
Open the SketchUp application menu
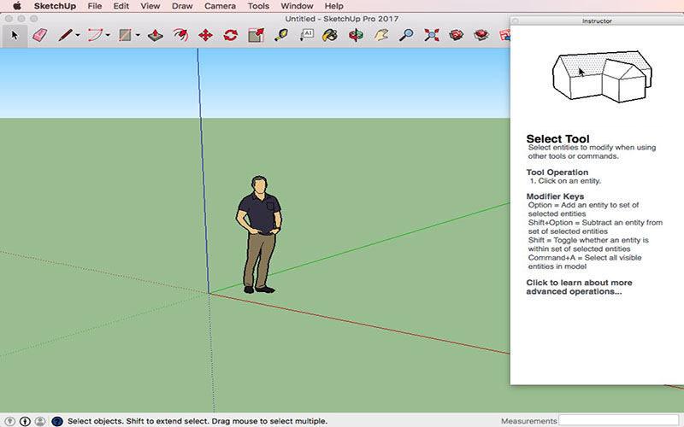pyautogui.click(x=55, y=6)
